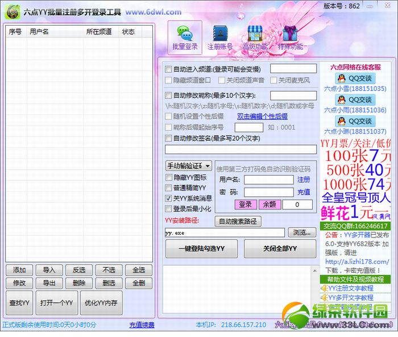
Task: Click the signature text input field
Action: (241, 149)
